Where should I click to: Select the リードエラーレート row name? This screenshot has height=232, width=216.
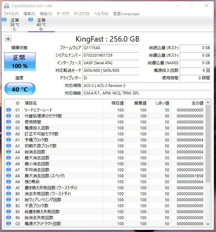click(x=39, y=110)
